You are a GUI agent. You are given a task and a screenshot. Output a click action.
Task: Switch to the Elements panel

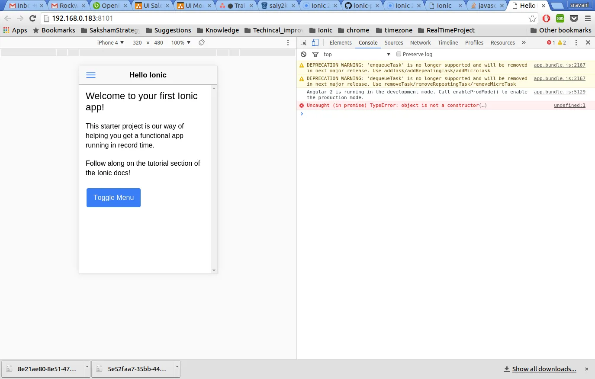341,42
